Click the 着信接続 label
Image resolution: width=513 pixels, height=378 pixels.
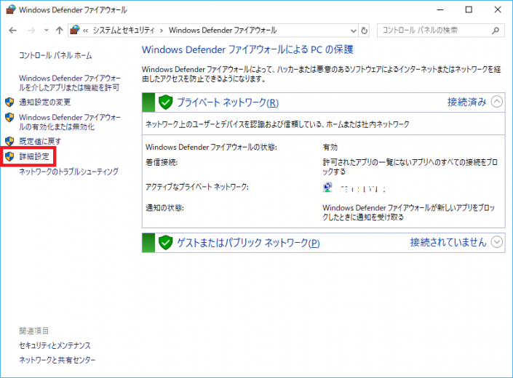tap(162, 162)
